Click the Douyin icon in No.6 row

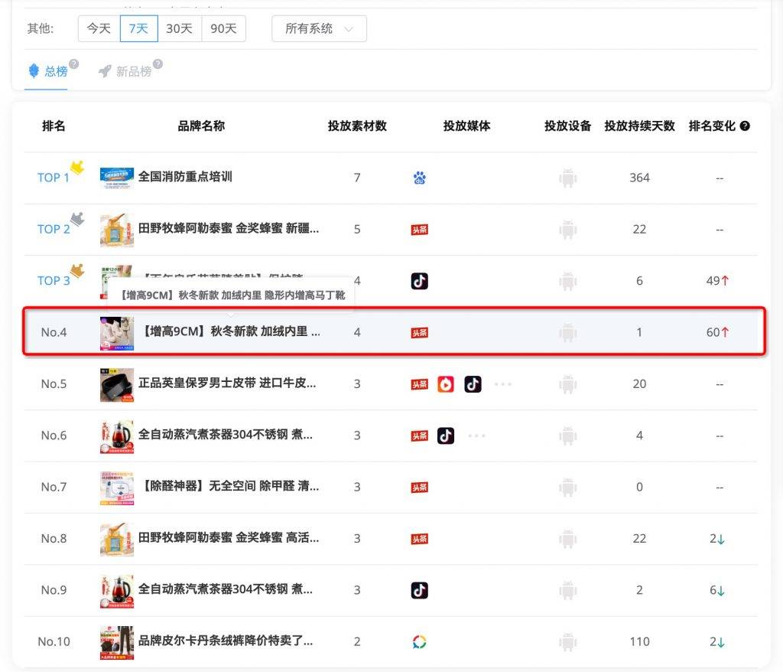pyautogui.click(x=446, y=435)
